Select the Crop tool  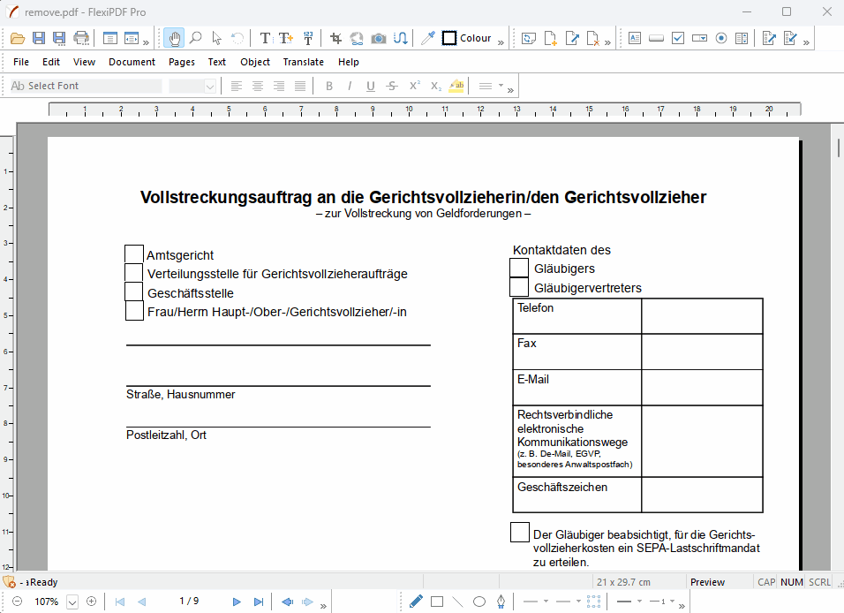click(x=335, y=38)
